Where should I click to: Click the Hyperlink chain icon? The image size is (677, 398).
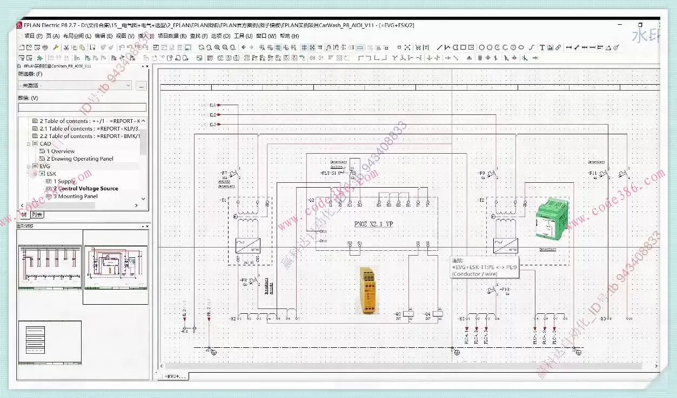(558, 47)
